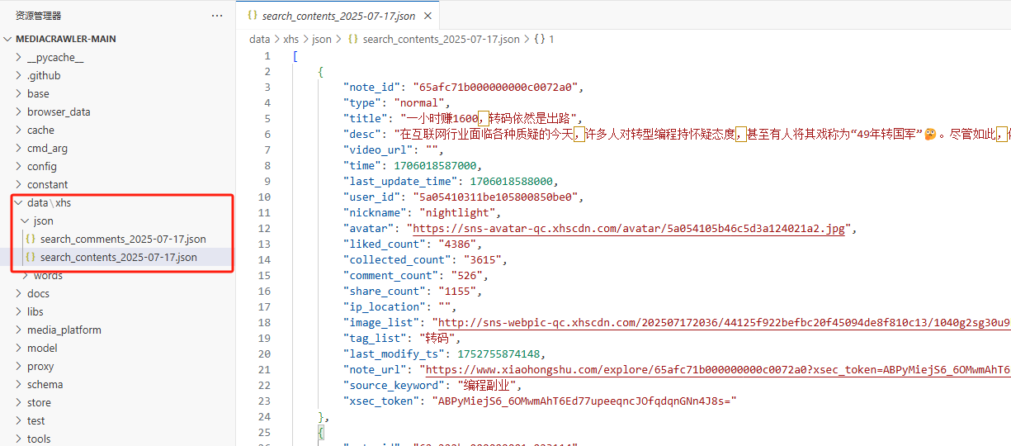Collapse the data\xhs folder
The height and width of the screenshot is (446, 1011).
click(x=19, y=202)
